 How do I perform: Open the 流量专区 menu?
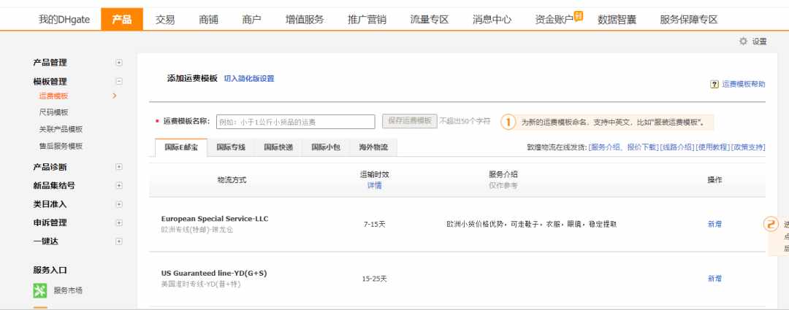point(430,20)
